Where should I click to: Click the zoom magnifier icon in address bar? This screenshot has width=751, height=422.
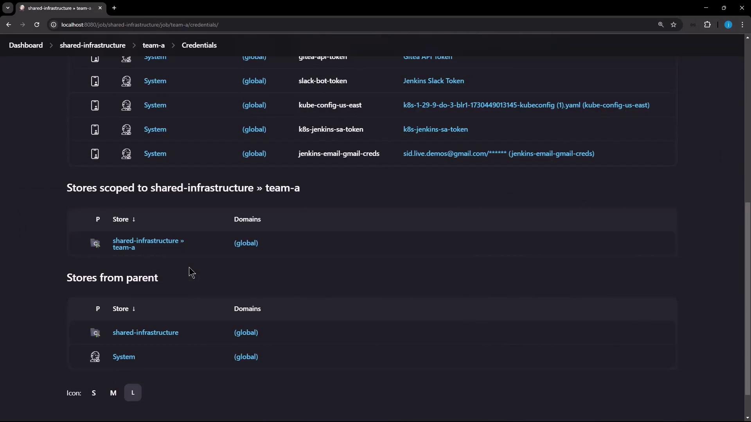coord(661,25)
